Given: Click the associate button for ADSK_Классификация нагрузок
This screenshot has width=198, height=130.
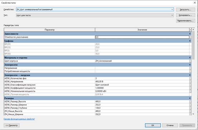Looking at the screenshot, I should pos(190,85).
